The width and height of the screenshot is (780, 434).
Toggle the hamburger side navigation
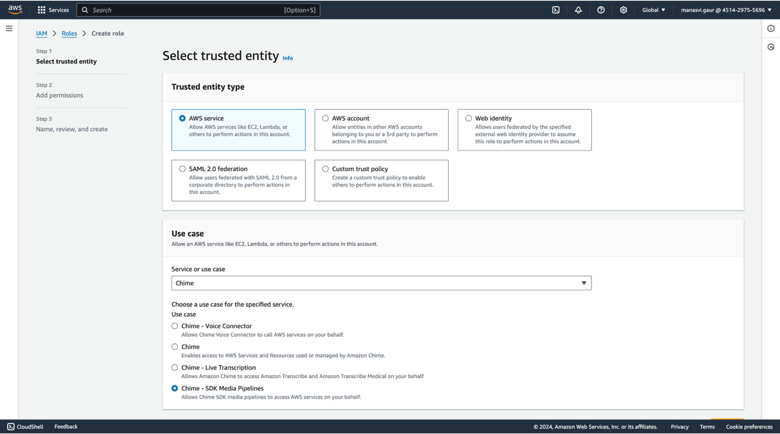9,28
